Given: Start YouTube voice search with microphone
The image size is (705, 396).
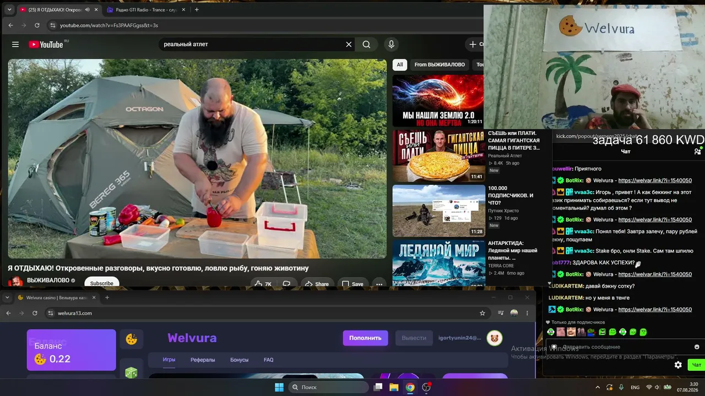Looking at the screenshot, I should 391,45.
